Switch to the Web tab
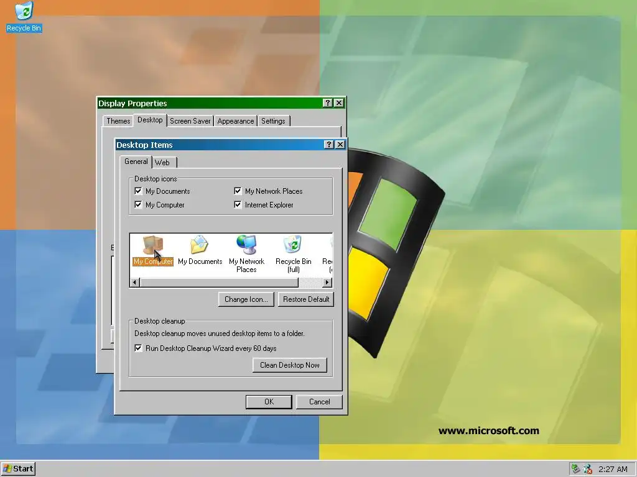This screenshot has width=637, height=477. coord(164,163)
